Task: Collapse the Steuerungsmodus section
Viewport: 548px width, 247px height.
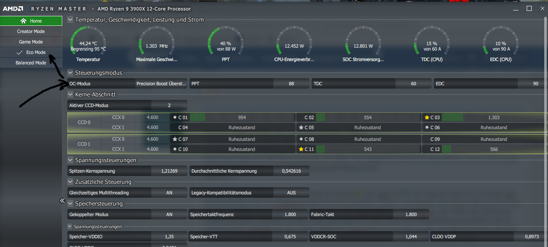Action: pos(70,73)
